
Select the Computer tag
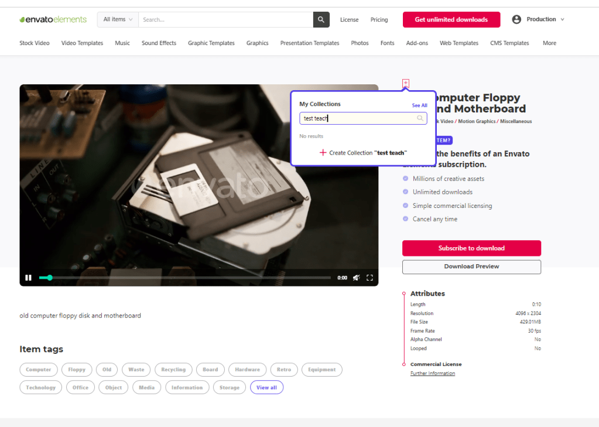coord(39,370)
